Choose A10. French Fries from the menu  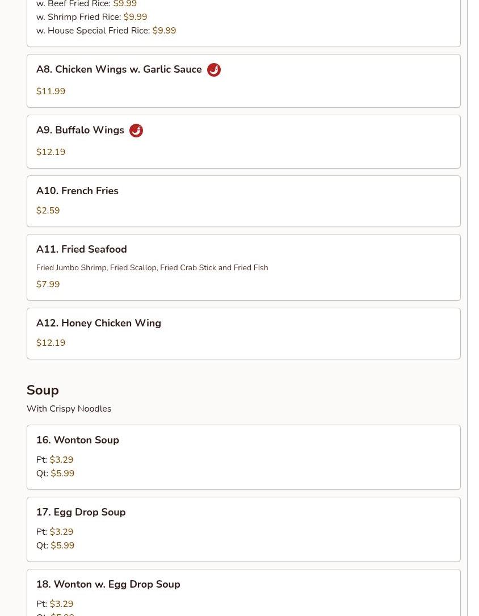pos(243,201)
